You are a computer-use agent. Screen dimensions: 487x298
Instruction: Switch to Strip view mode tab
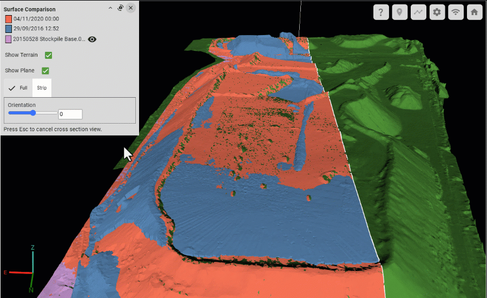tap(42, 88)
